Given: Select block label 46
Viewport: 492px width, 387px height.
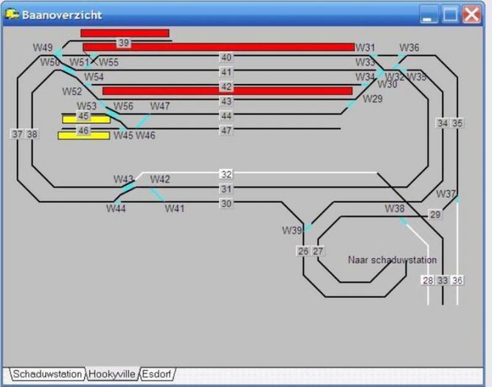Looking at the screenshot, I should click(83, 130).
